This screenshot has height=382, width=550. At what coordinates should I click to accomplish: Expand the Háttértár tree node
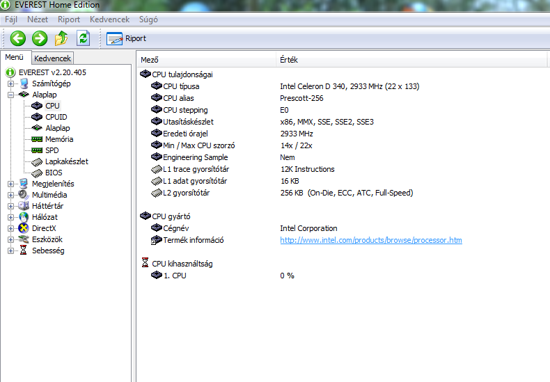coord(11,207)
